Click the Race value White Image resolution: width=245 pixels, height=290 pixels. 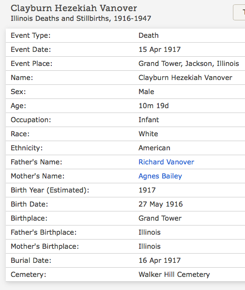pos(148,134)
